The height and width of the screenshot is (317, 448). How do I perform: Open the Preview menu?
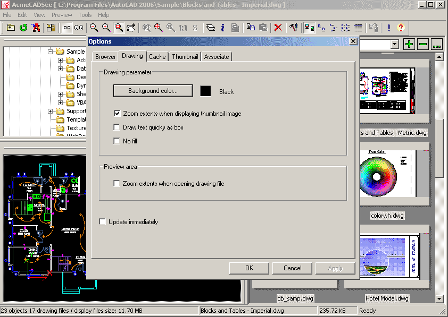click(x=62, y=15)
